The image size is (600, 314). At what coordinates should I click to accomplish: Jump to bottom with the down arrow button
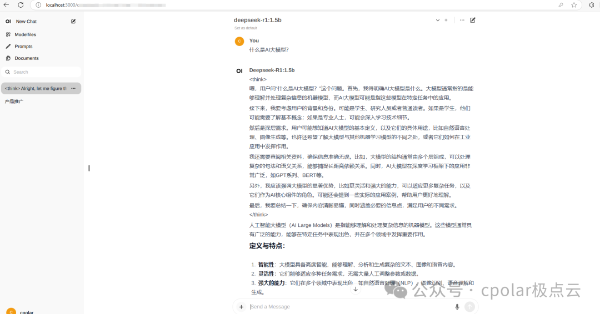tap(356, 289)
